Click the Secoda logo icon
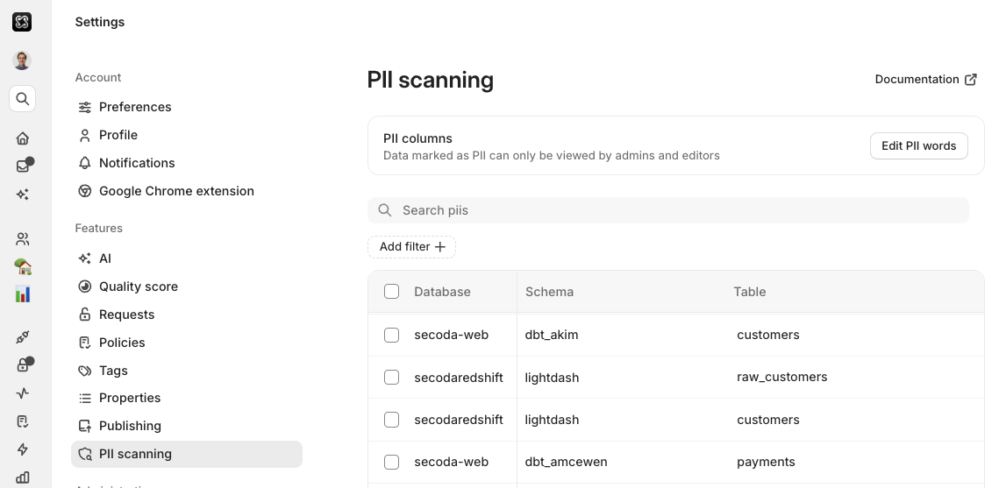 pos(22,22)
